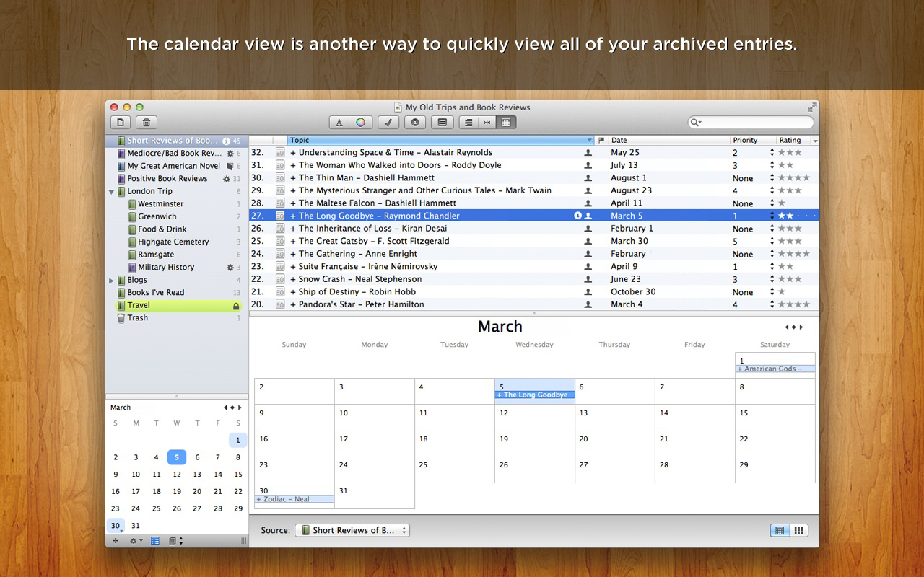Sort entries by Rating column
Image resolution: width=924 pixels, height=577 pixels.
pyautogui.click(x=793, y=140)
